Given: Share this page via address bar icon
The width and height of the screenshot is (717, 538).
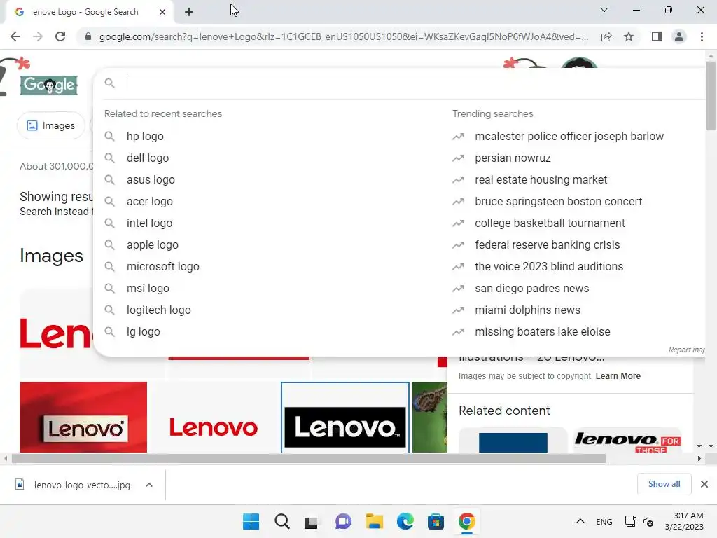Looking at the screenshot, I should [606, 36].
